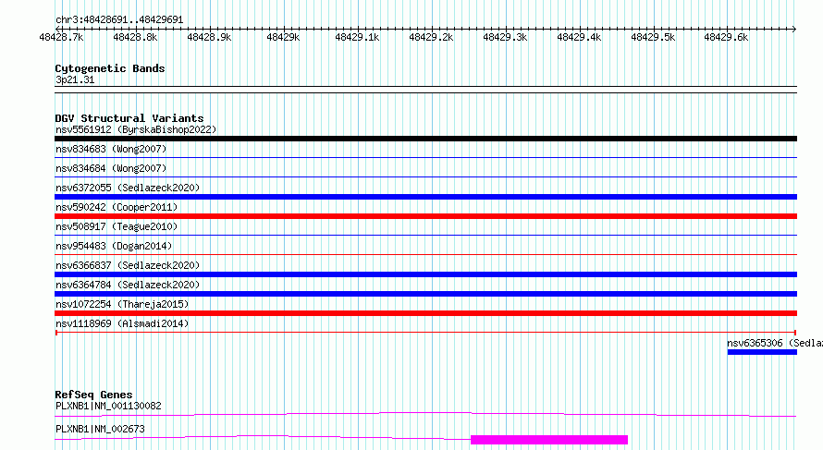Viewport: 823px width, 450px height.
Task: Open variant nsv1072254 (Thareja2015) label
Action: (122, 304)
